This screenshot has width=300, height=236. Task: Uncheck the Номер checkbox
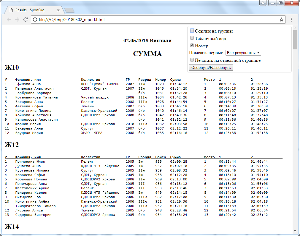pos(192,45)
